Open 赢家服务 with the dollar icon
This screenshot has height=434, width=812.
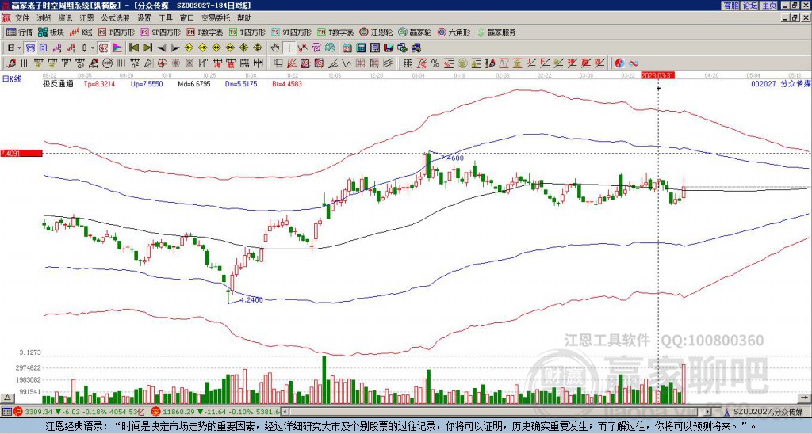click(x=496, y=32)
